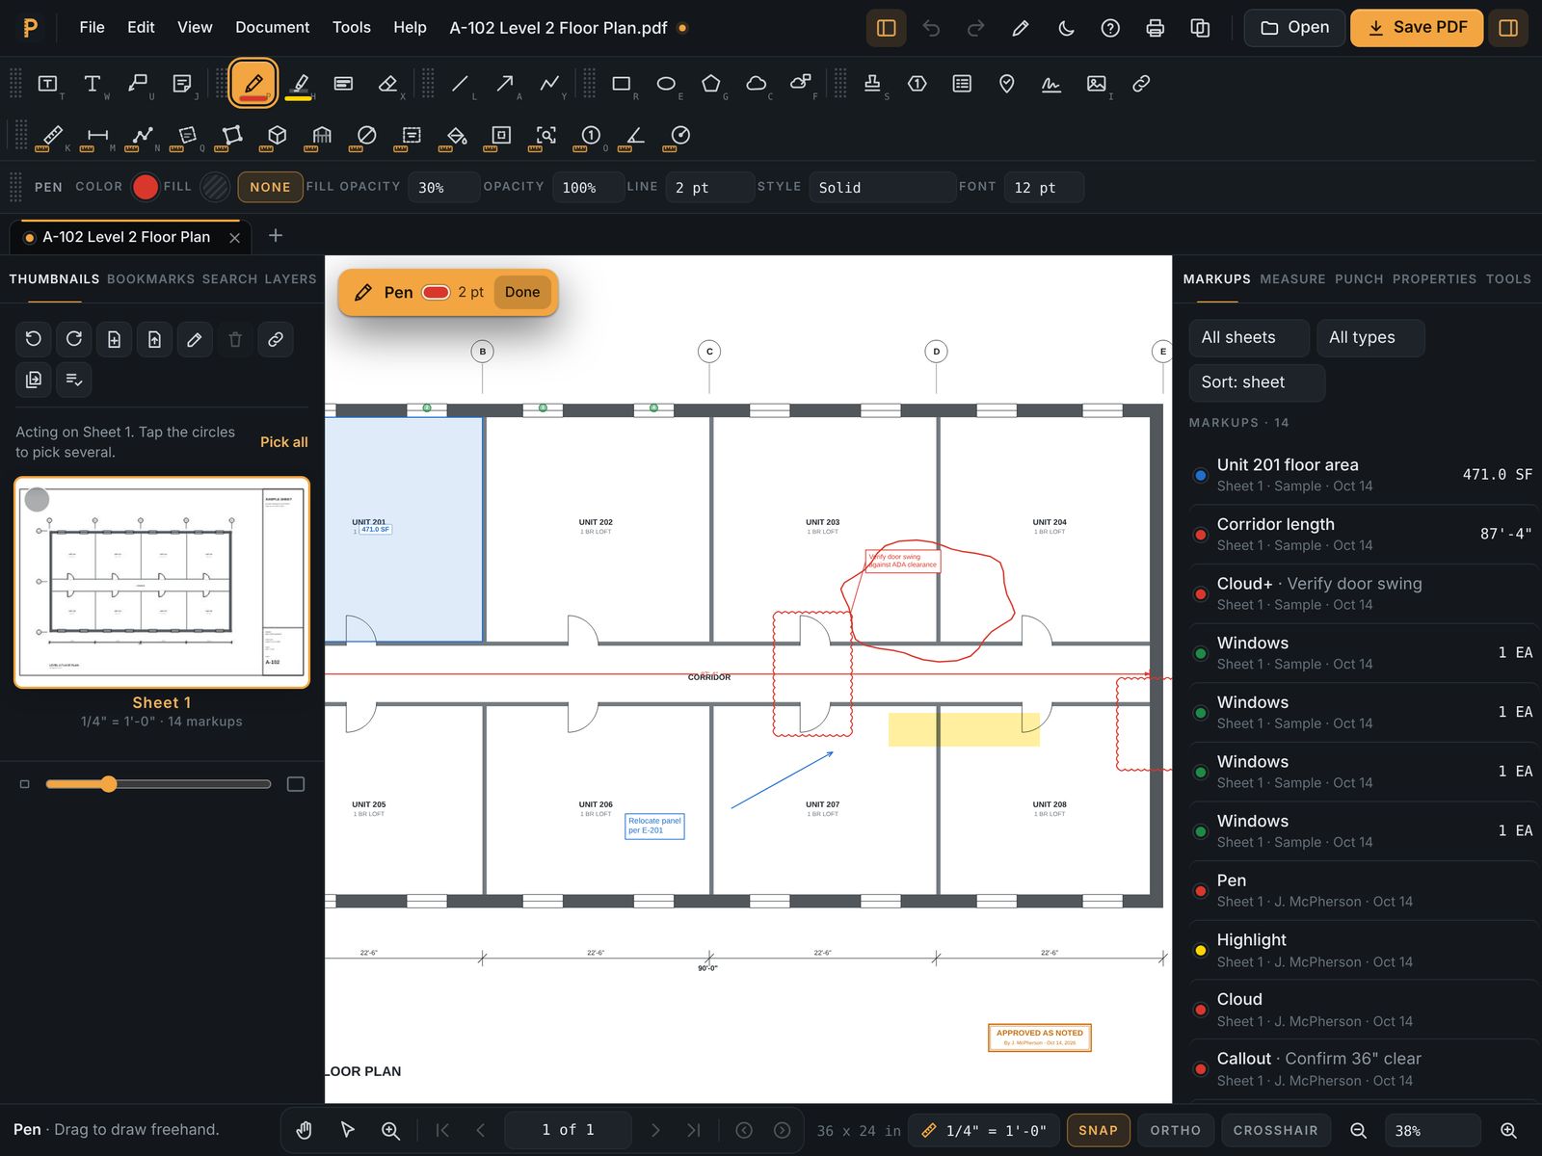Open the line Style dropdown showing Solid
Image resolution: width=1542 pixels, height=1156 pixels.
point(882,187)
